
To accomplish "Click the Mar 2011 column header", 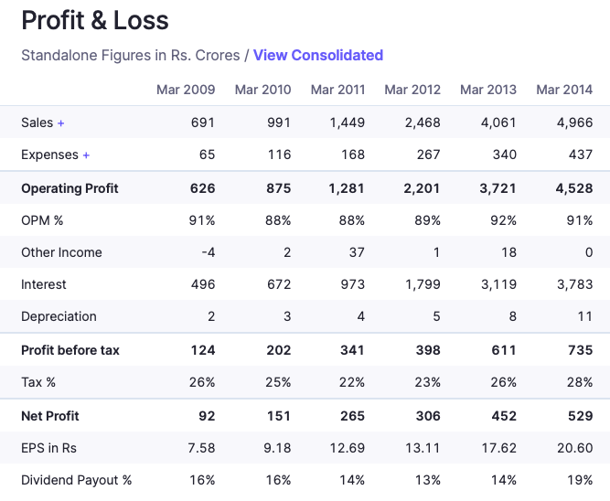I will (337, 90).
